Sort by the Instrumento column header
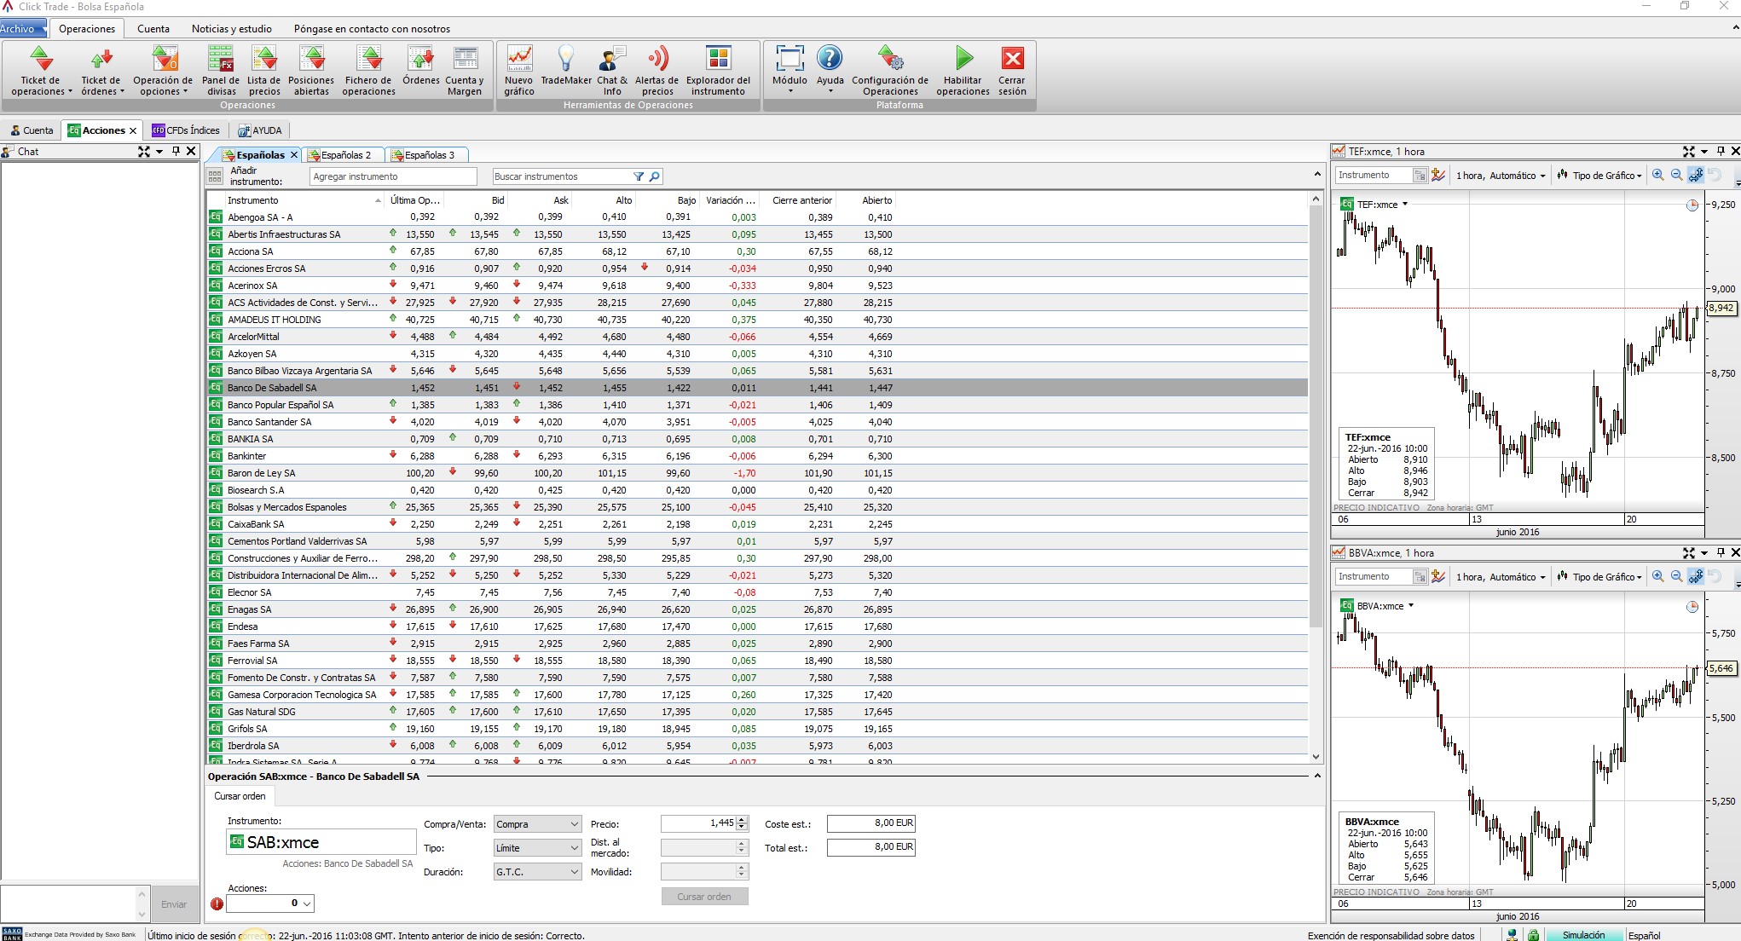 (303, 200)
